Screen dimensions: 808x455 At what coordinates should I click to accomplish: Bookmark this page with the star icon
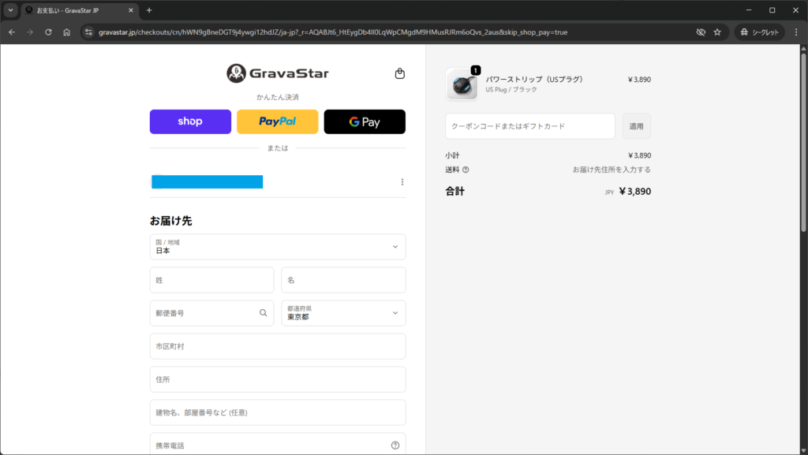[x=717, y=32]
